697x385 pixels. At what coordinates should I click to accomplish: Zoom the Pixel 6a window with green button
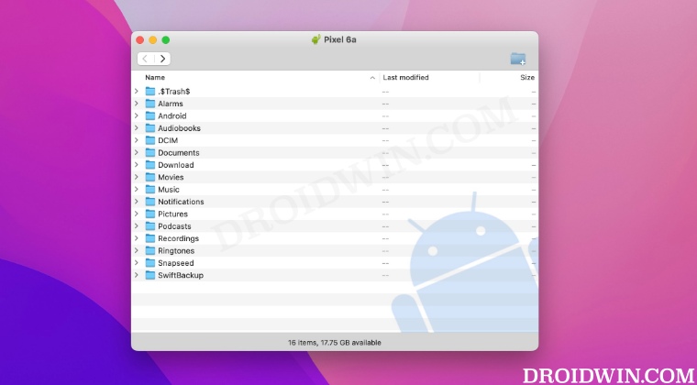pos(166,40)
